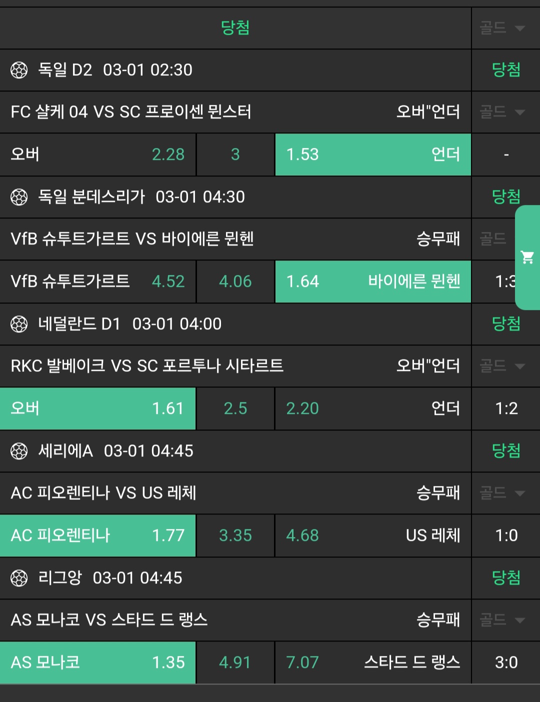This screenshot has width=540, height=702.
Task: Click soccer ball icon beside 리그앙
Action: pyautogui.click(x=19, y=578)
